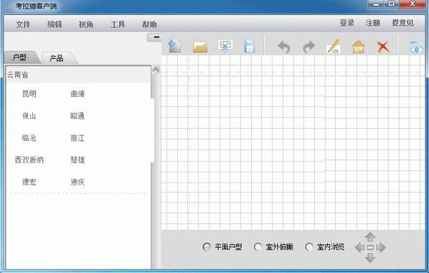Click the 注册 link
Image resolution: width=429 pixels, height=273 pixels.
pos(372,23)
